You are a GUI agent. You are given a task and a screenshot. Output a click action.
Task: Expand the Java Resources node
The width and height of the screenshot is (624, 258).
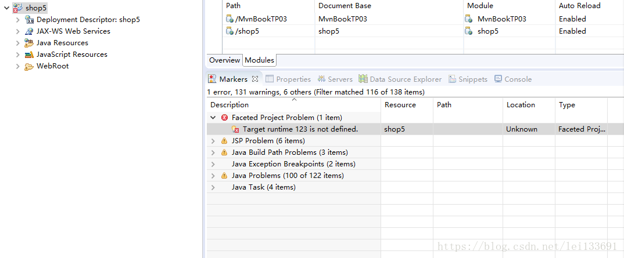(x=18, y=42)
